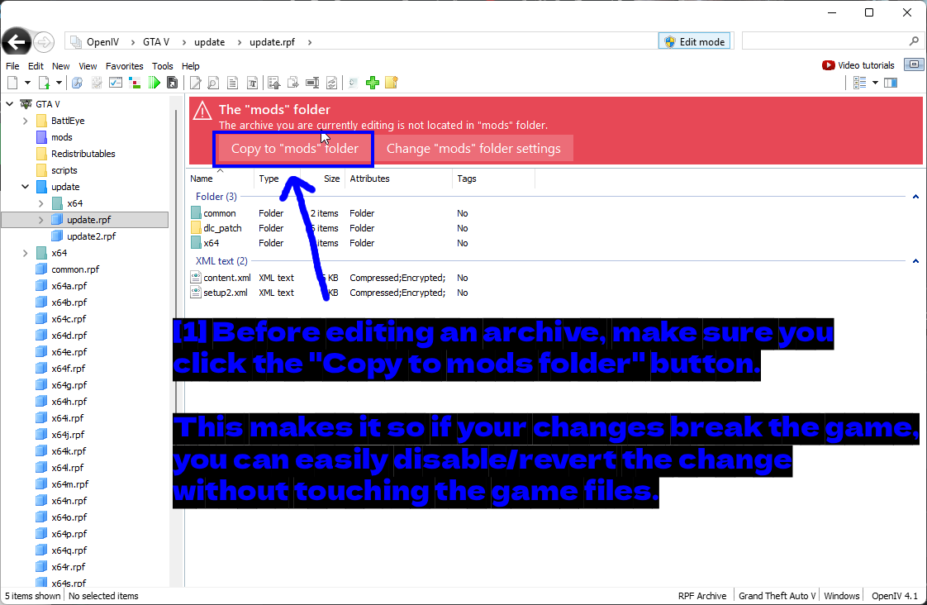Click the back navigation arrow
Viewport: 927px width, 605px height.
click(17, 42)
